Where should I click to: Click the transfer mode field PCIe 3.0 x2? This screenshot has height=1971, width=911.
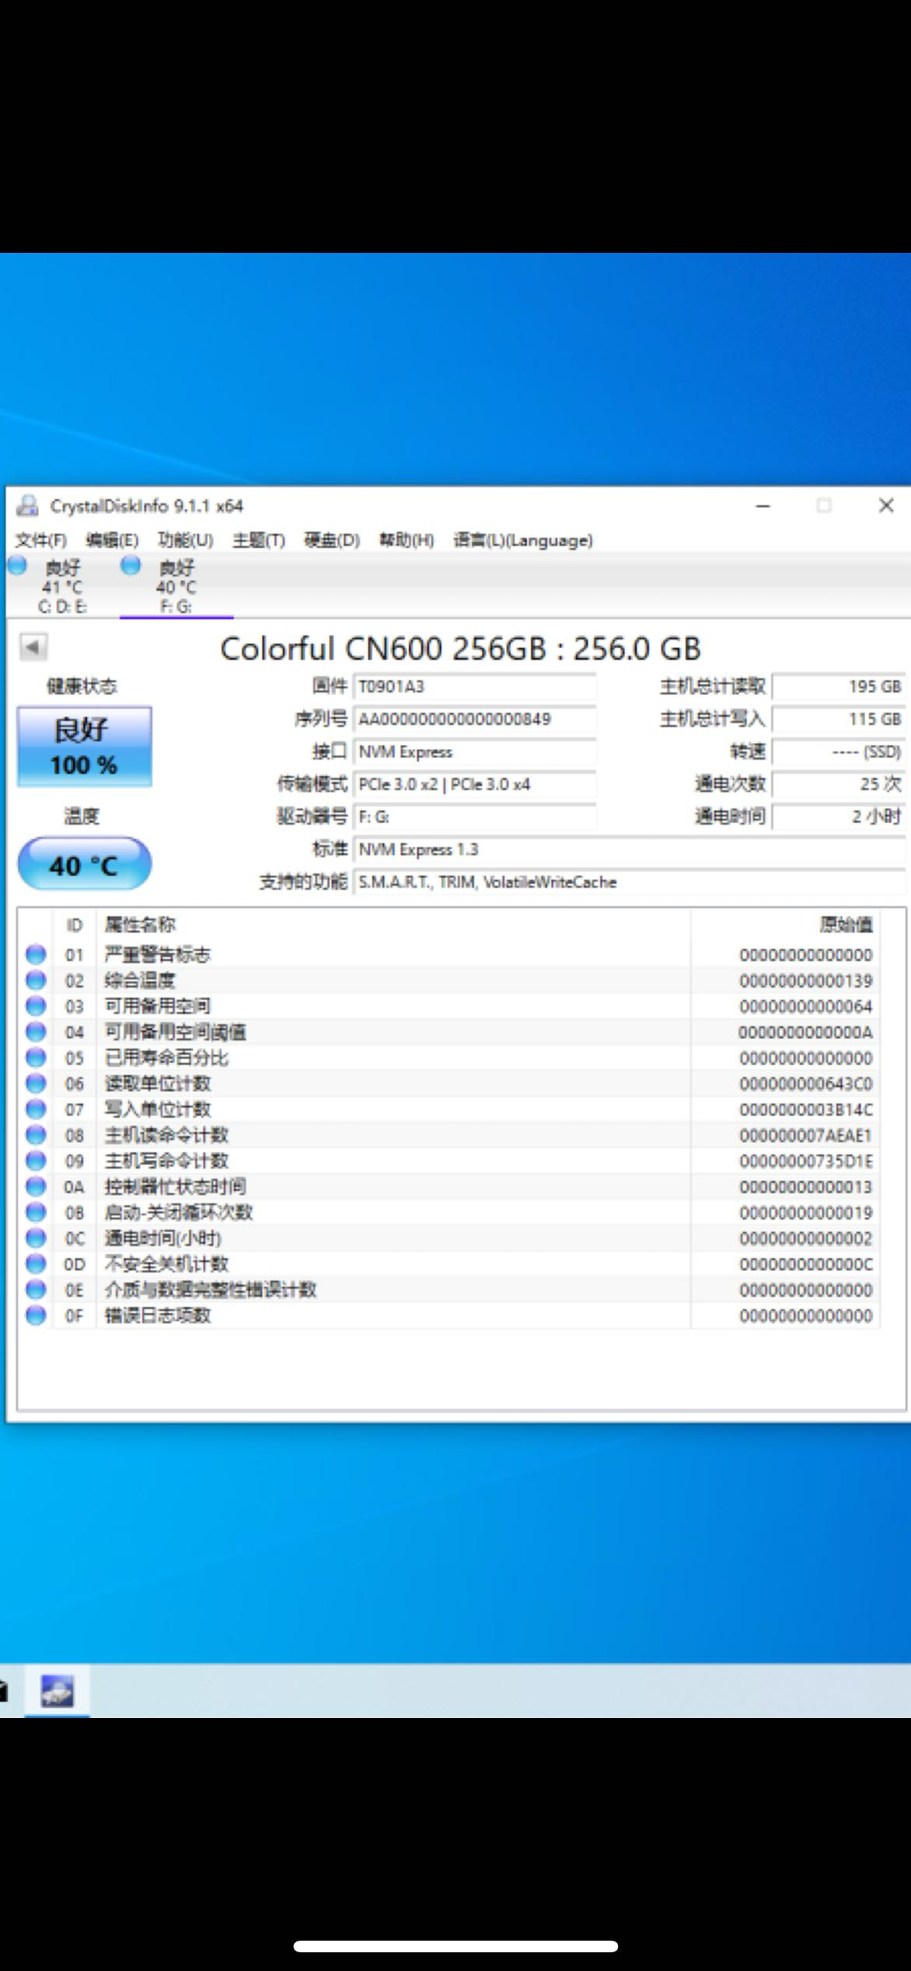pyautogui.click(x=475, y=785)
